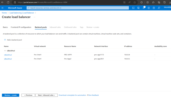Screen dimensions: 171x99
Task: Switch to Frontend IP configuration tab
Action: 21,27
